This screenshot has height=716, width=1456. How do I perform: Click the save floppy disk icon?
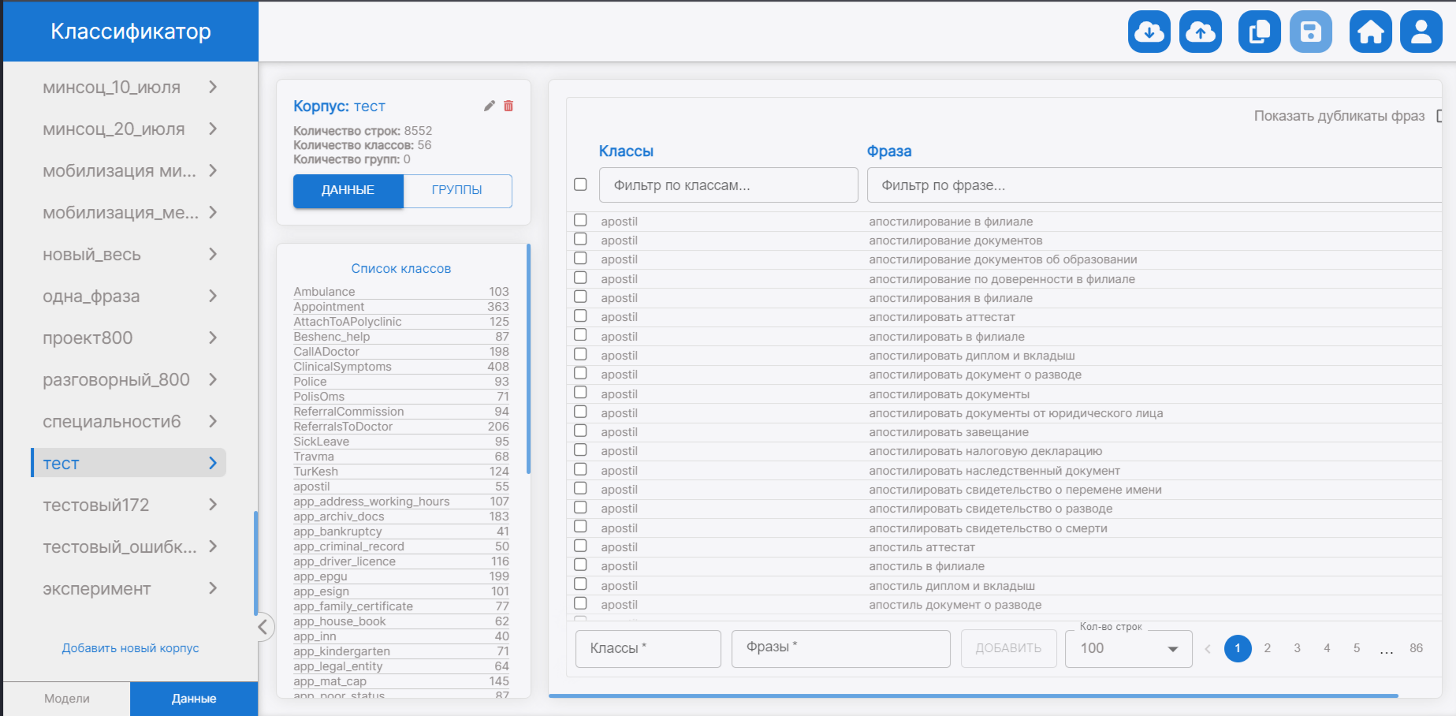coord(1311,32)
